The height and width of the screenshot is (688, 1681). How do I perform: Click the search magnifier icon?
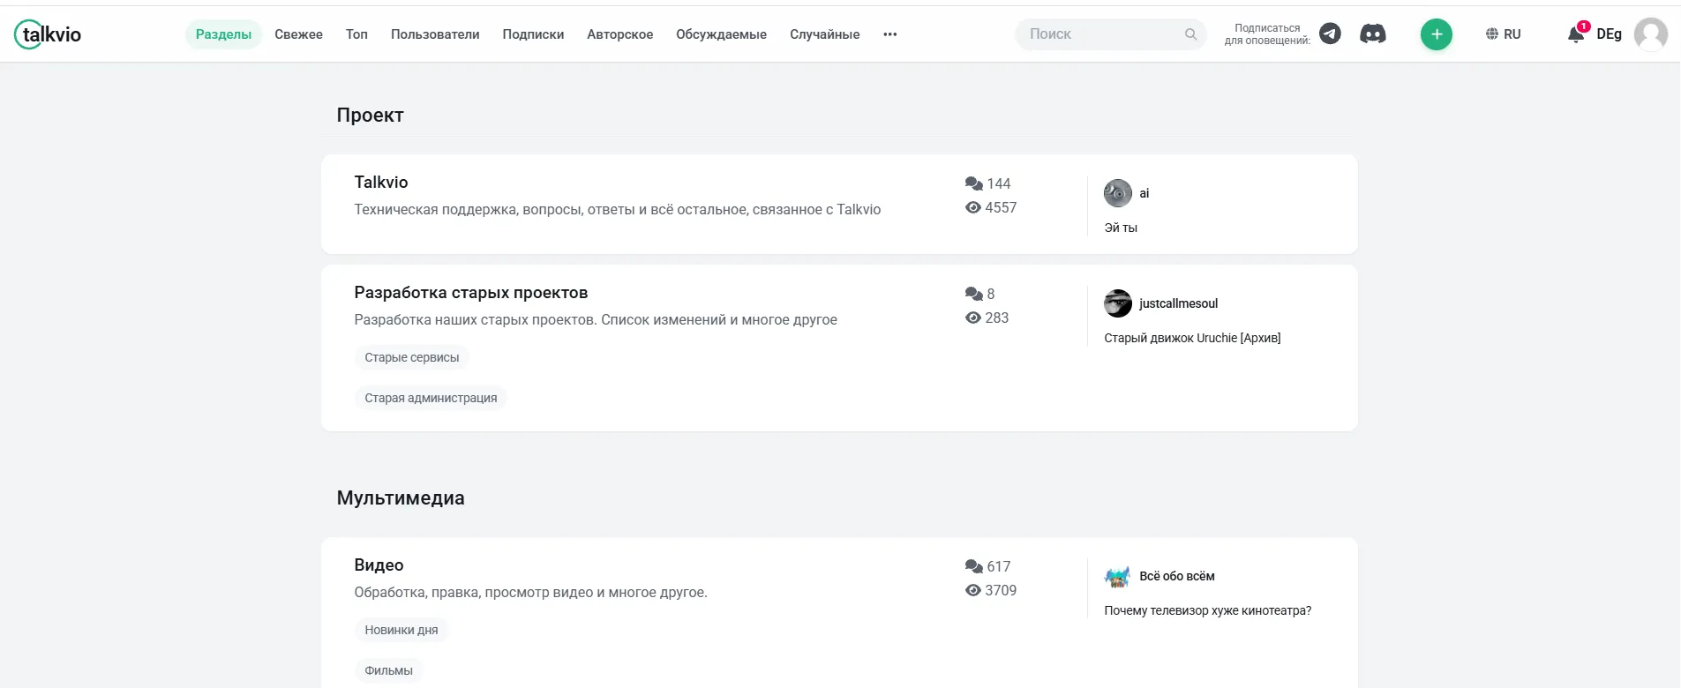[1190, 34]
